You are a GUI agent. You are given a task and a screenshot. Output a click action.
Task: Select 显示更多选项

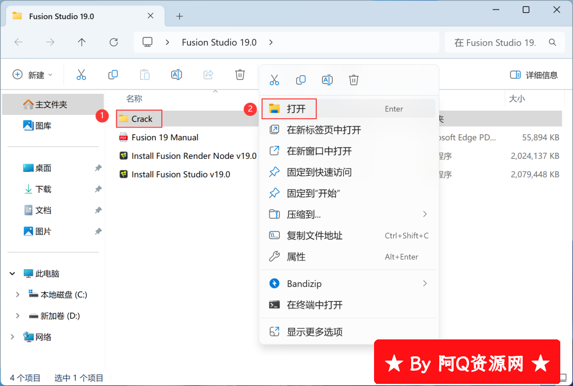click(x=349, y=331)
